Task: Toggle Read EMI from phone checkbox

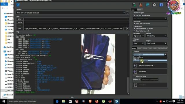Action: click(134, 24)
